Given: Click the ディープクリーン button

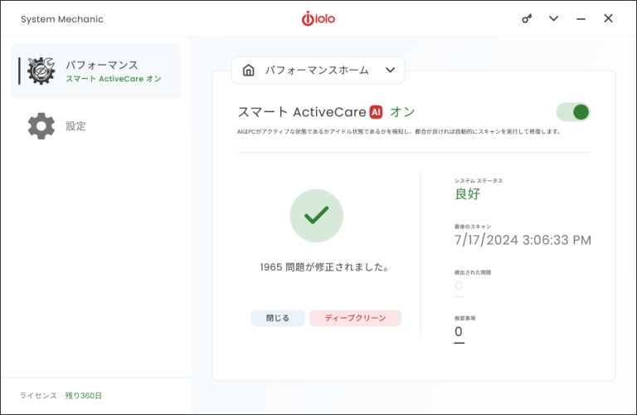Looking at the screenshot, I should click(x=355, y=318).
